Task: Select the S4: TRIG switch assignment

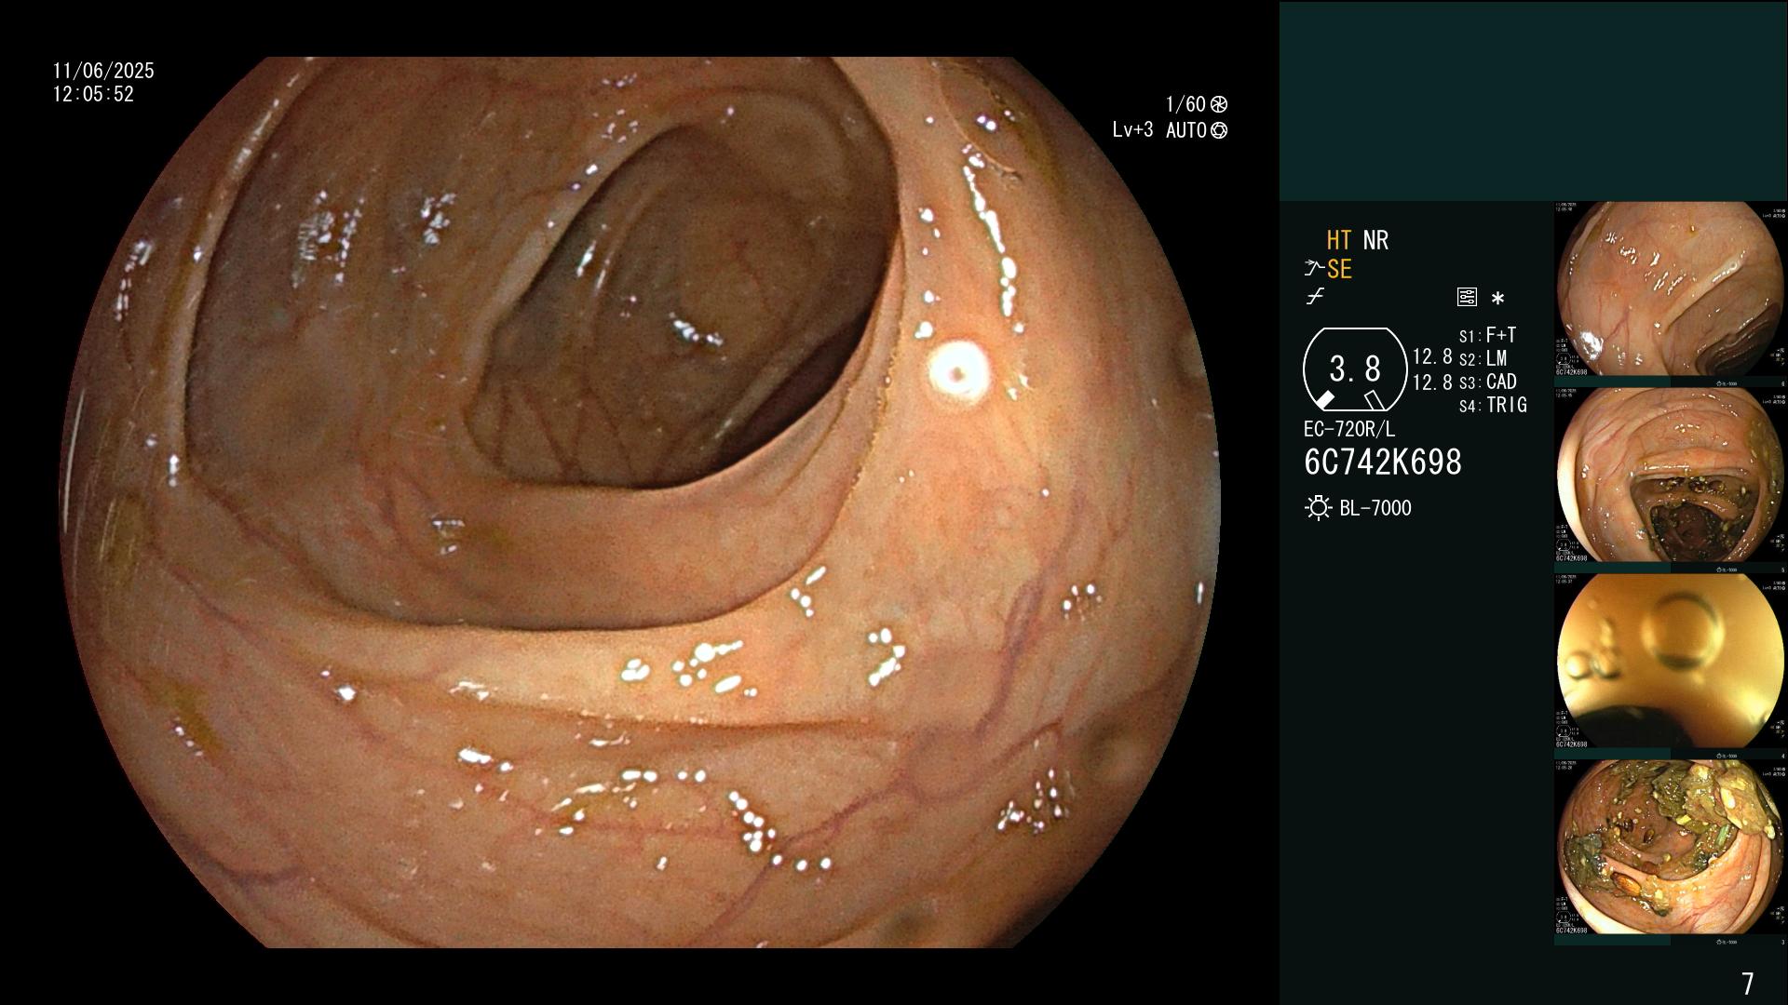Action: point(1493,405)
